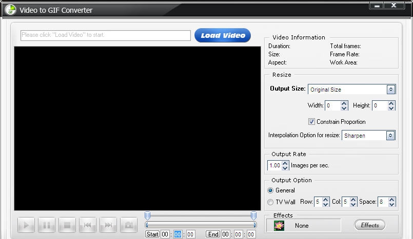Viewport: 413px width, 239px height.
Task: Decrease the Width value
Action: 344,108
